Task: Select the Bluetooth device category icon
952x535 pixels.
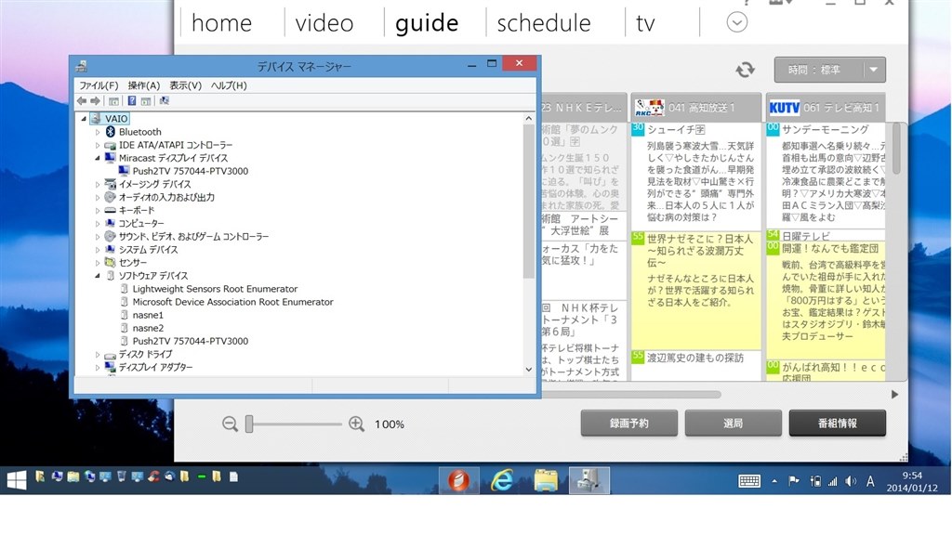Action: click(x=111, y=132)
